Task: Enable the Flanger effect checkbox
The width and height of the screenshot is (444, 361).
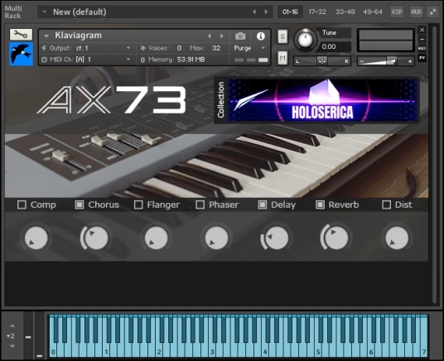Action: [x=138, y=205]
